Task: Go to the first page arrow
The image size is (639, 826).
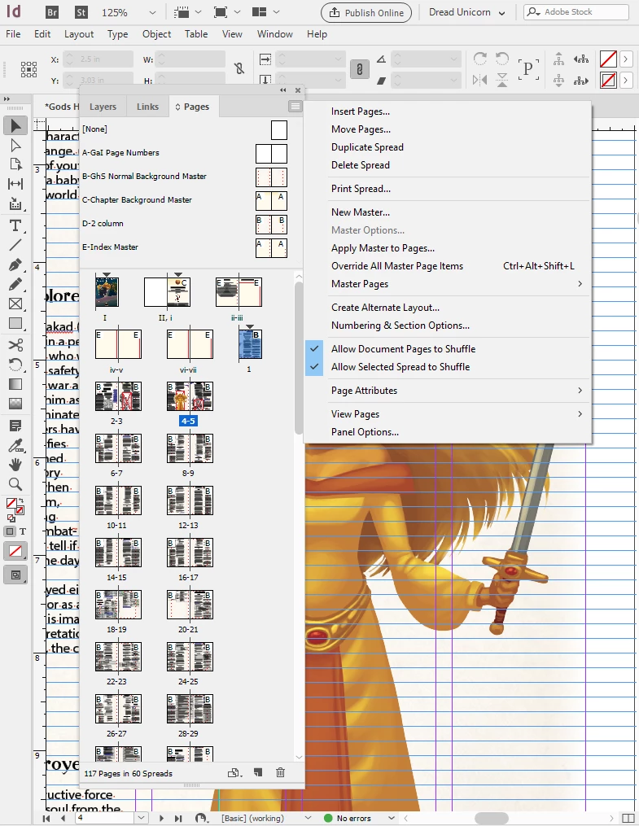Action: pyautogui.click(x=46, y=818)
